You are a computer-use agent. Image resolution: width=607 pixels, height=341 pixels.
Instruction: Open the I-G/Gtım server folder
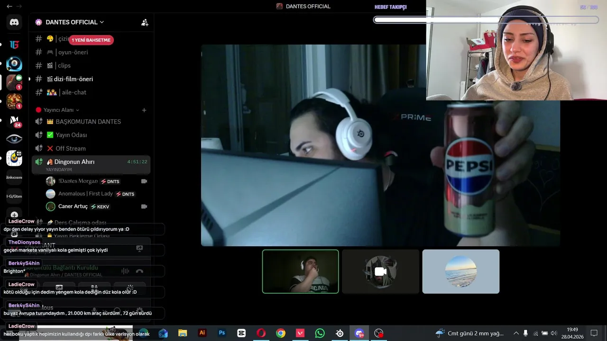14,196
